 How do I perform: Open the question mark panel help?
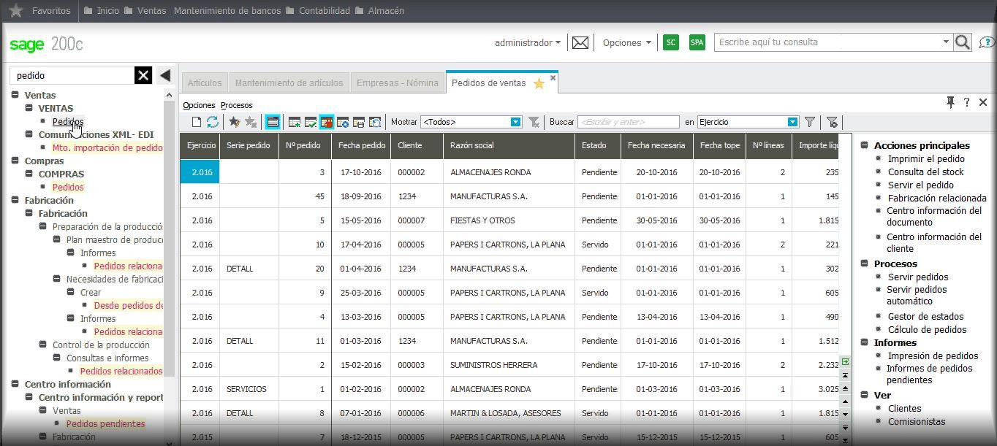(966, 103)
